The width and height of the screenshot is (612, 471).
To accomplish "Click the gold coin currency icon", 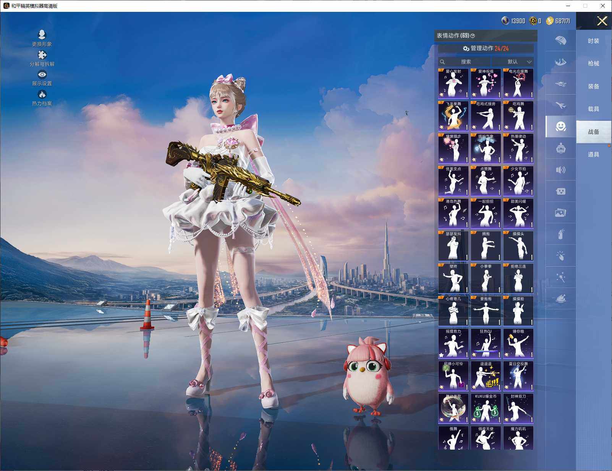I will tap(550, 21).
